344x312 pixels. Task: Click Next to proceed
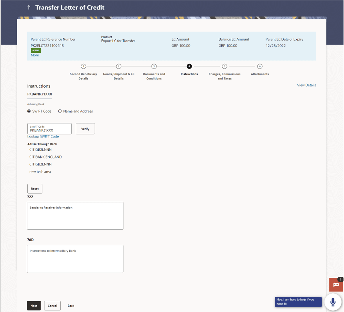coord(34,306)
